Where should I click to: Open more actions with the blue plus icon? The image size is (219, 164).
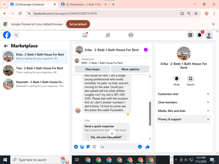pos(76,147)
